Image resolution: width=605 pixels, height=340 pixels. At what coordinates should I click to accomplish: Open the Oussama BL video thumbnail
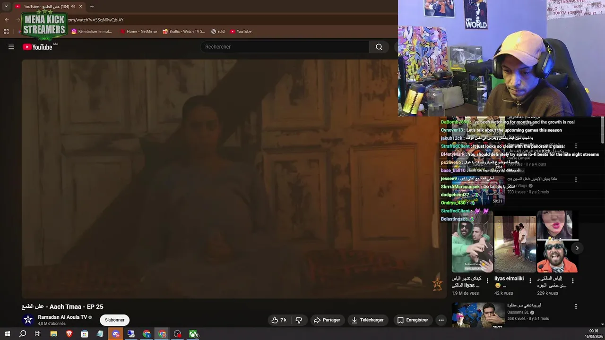[x=478, y=315]
